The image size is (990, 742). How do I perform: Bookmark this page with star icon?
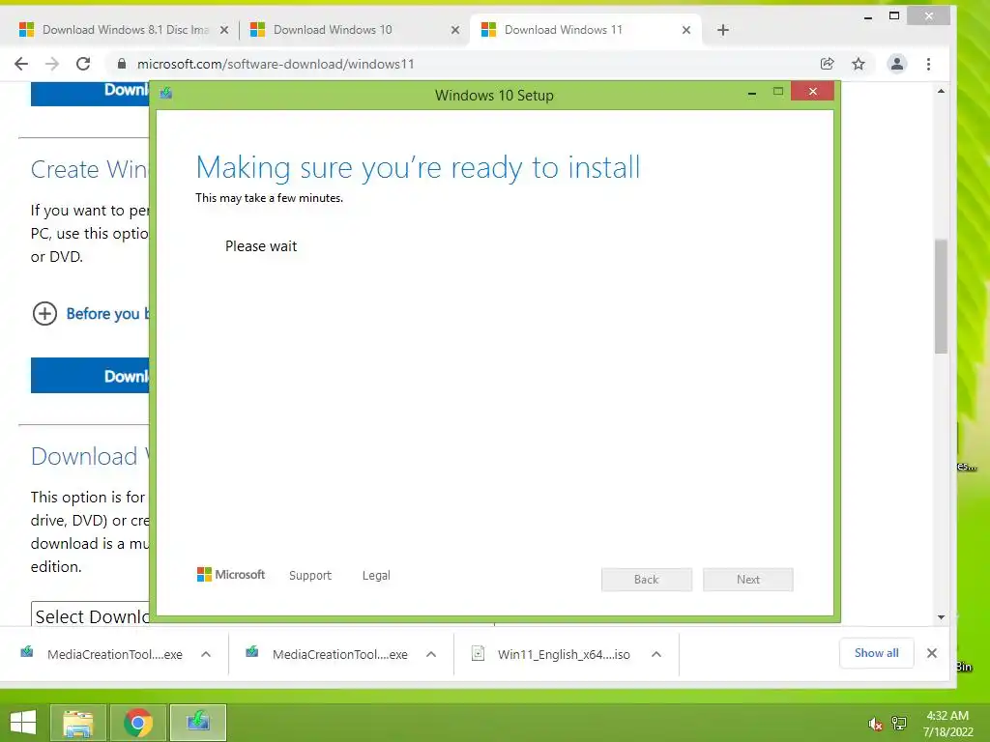tap(859, 64)
